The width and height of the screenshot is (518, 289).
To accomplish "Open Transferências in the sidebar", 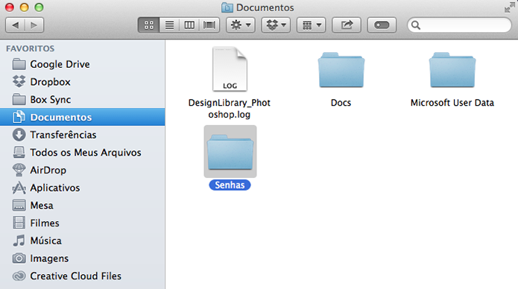I will [x=83, y=135].
